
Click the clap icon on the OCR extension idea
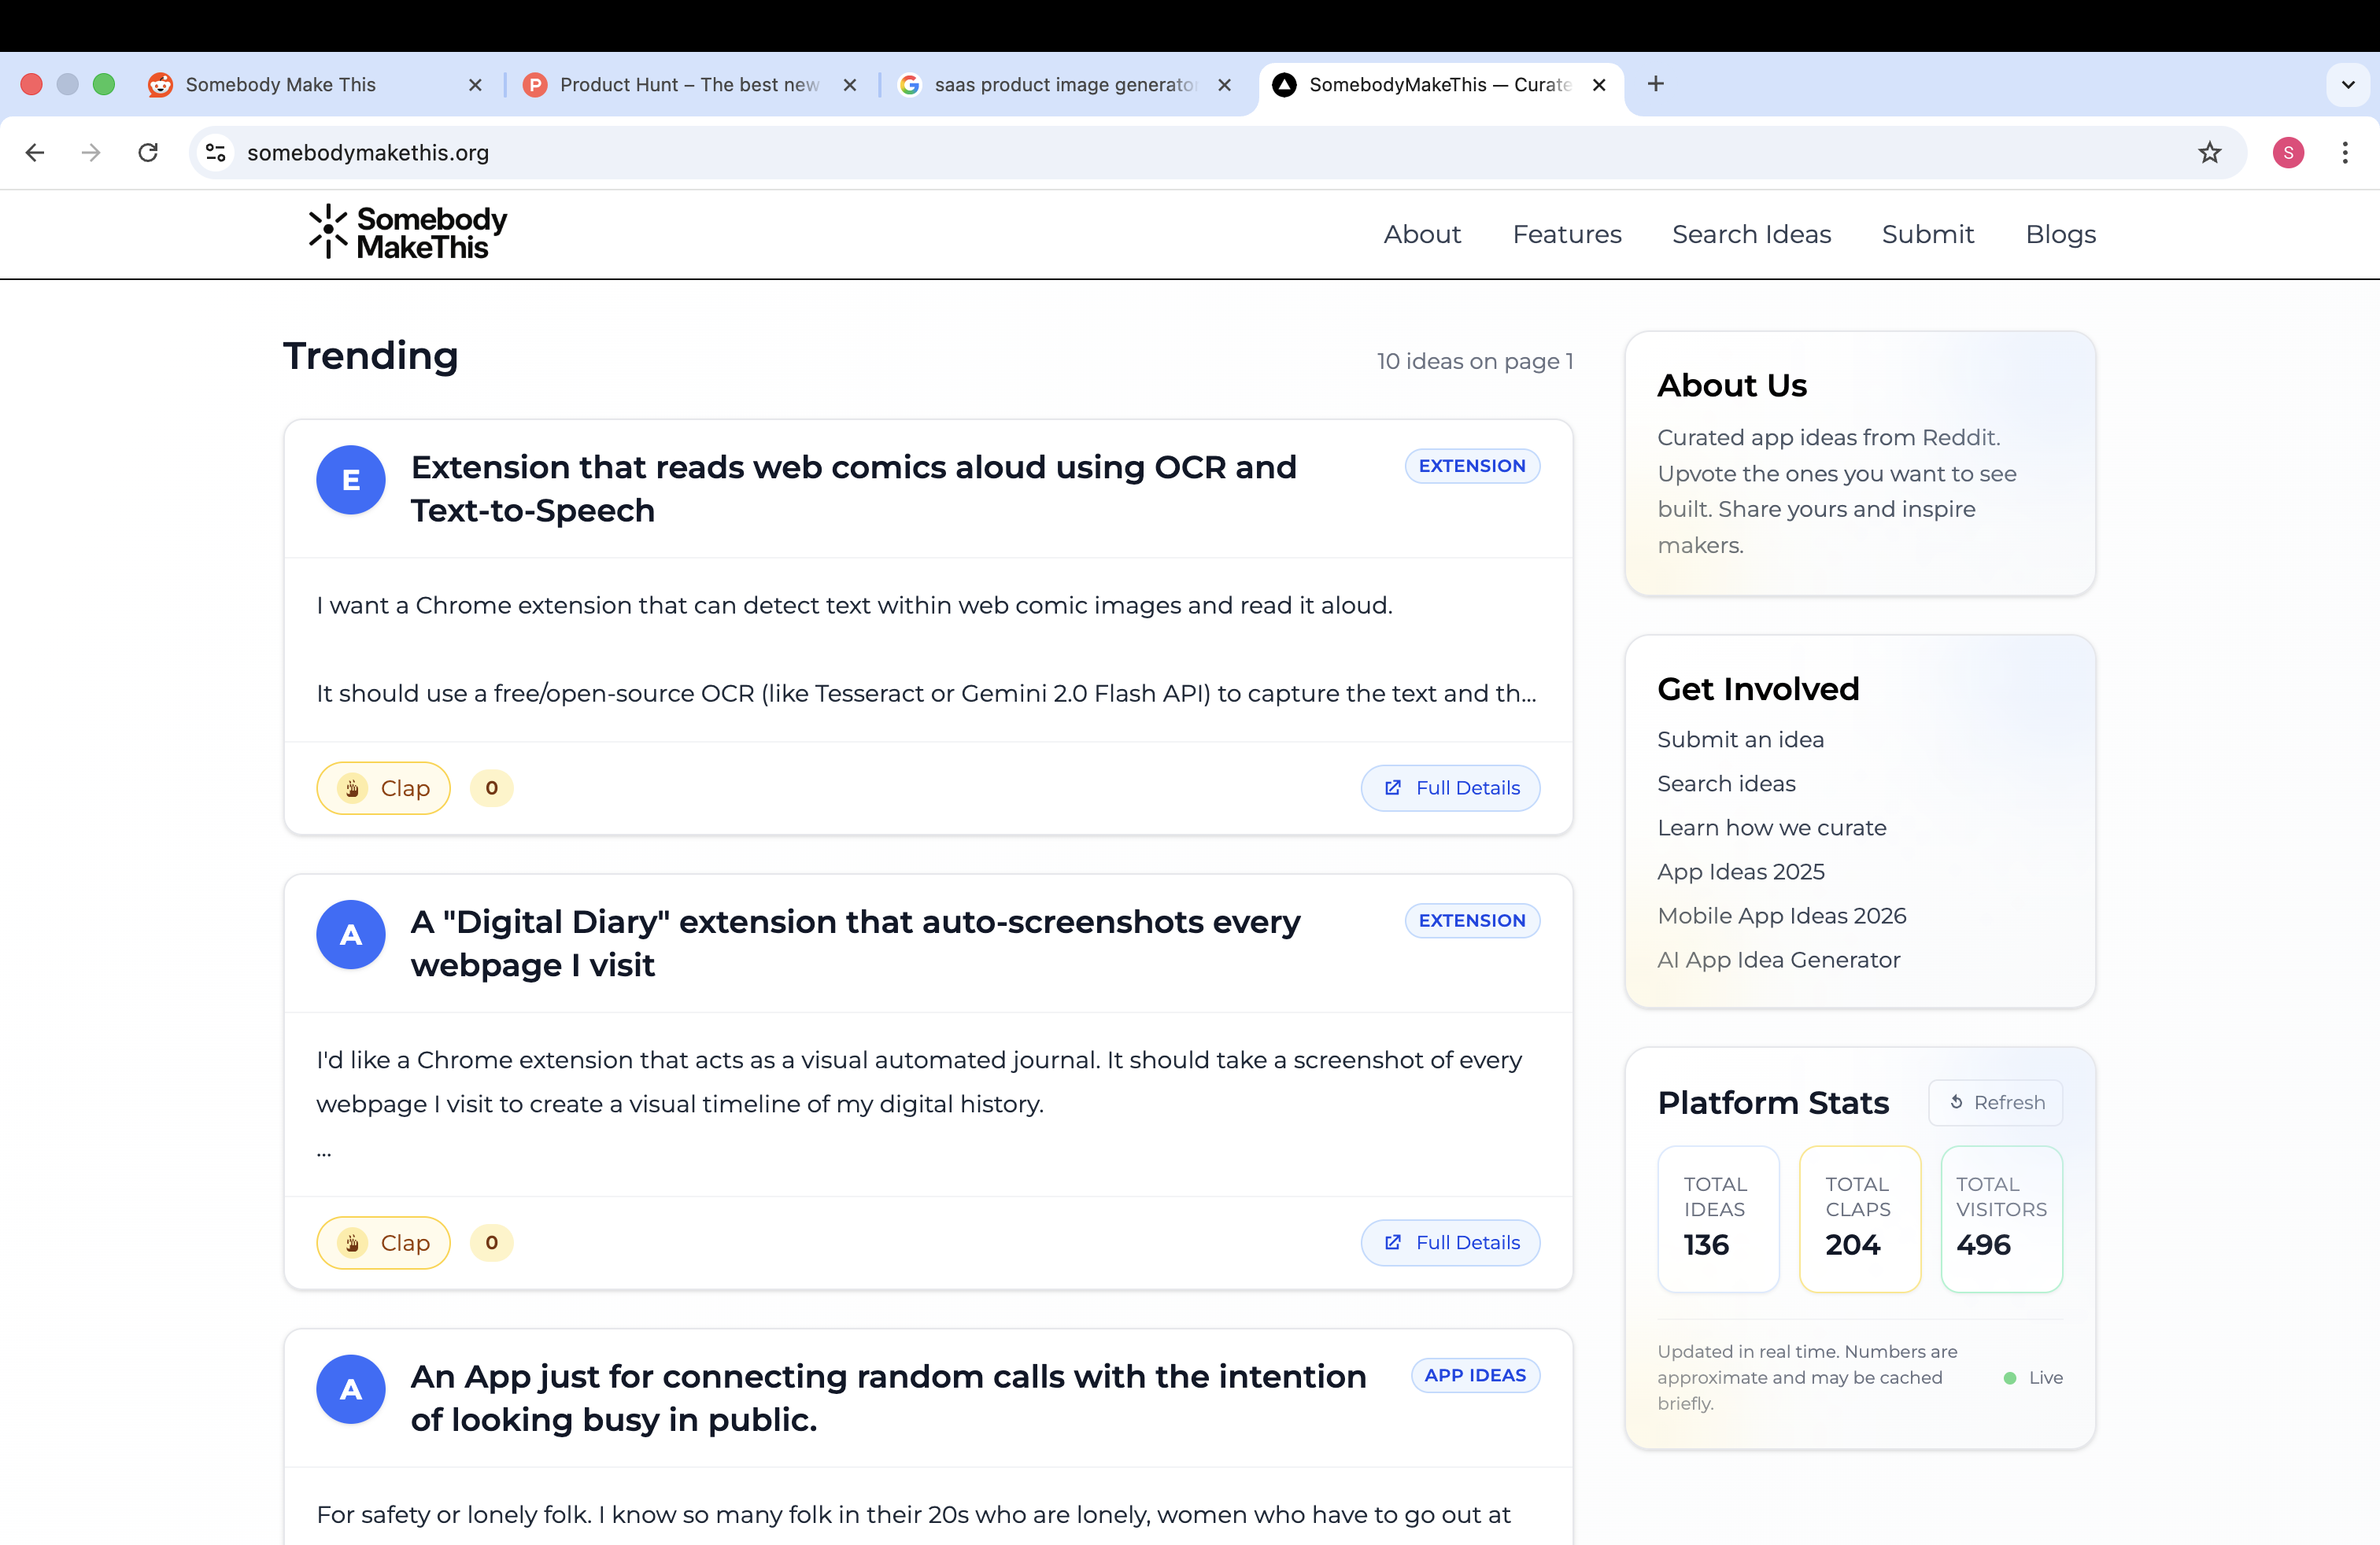352,787
